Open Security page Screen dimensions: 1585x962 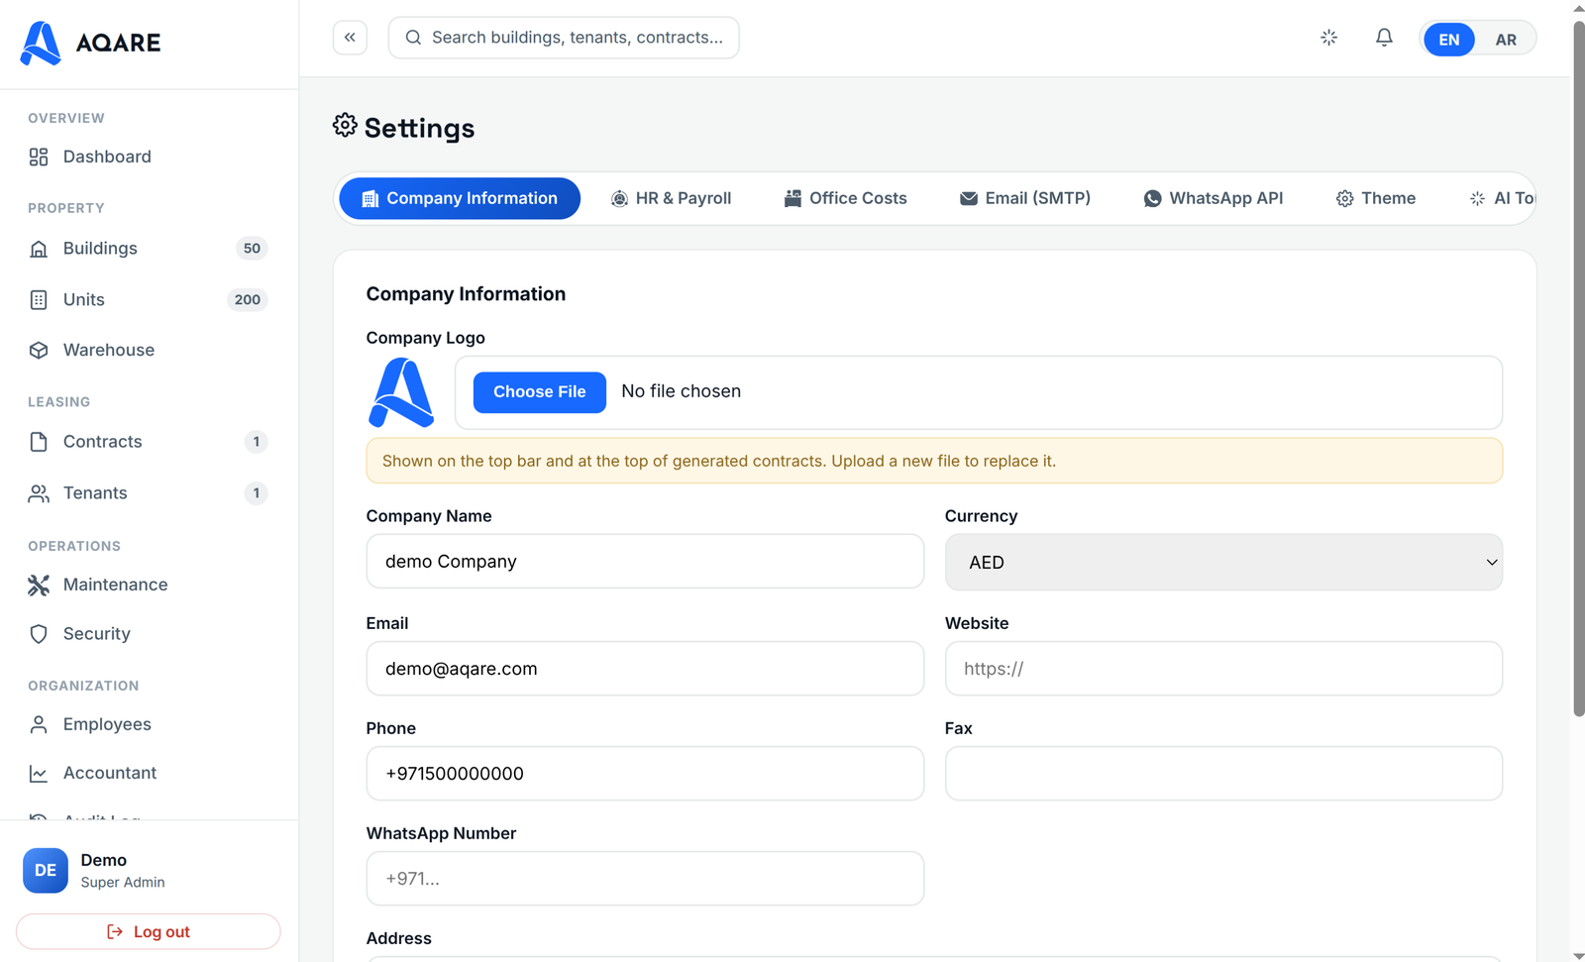[x=149, y=634]
